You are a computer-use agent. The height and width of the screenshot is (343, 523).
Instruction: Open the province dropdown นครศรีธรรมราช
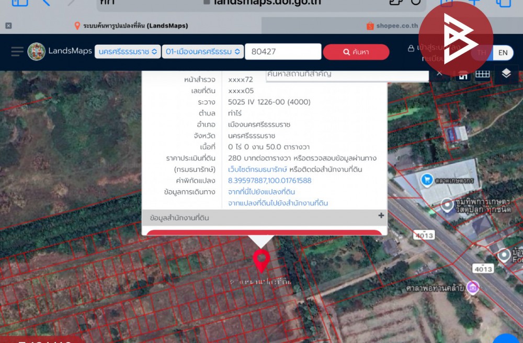pos(127,51)
